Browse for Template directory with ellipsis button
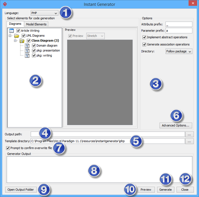 click(189, 141)
